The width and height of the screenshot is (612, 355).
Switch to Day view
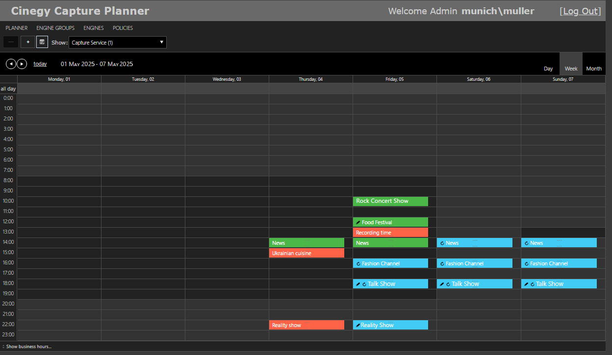pos(548,69)
